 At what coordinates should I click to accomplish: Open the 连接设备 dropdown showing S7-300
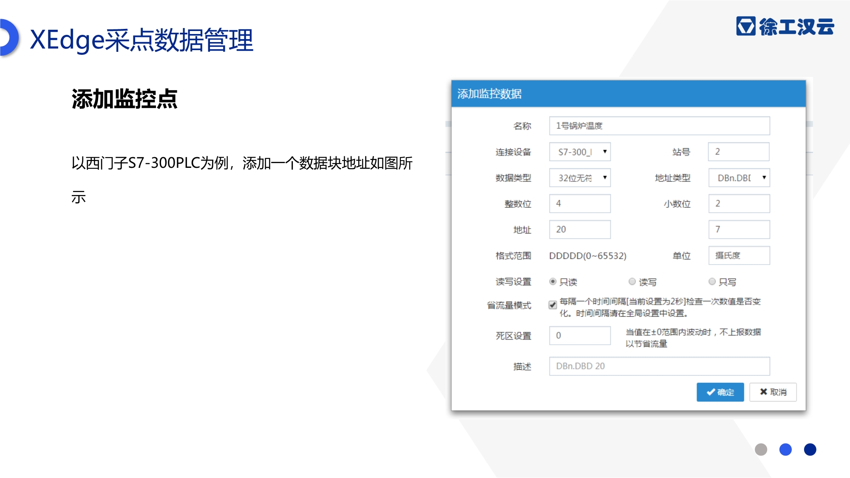click(580, 152)
